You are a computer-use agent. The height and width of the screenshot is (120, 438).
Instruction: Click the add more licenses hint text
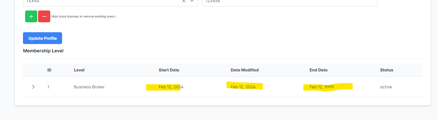pyautogui.click(x=83, y=16)
